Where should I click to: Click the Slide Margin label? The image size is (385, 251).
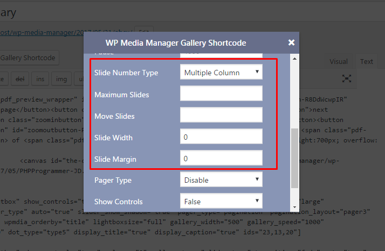click(115, 159)
